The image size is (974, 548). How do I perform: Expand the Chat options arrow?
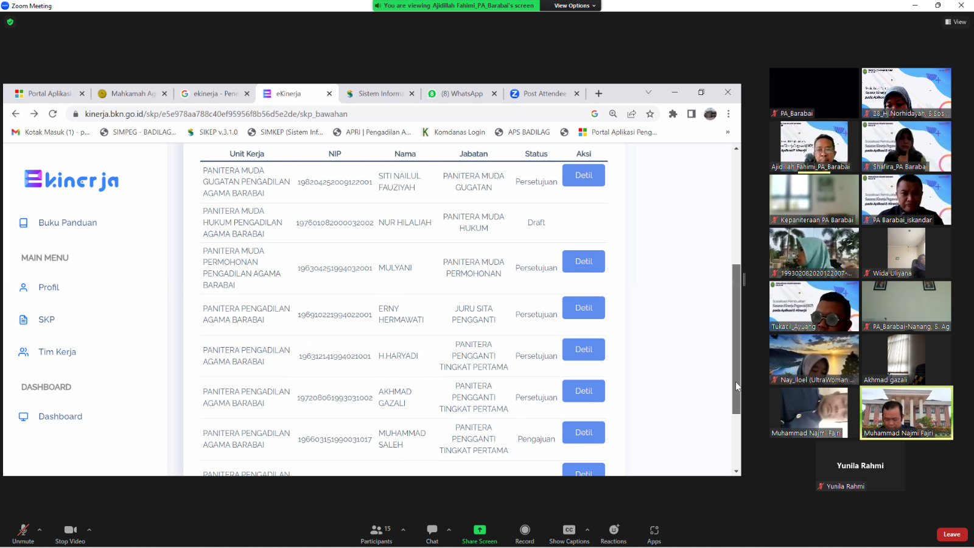[x=449, y=530]
